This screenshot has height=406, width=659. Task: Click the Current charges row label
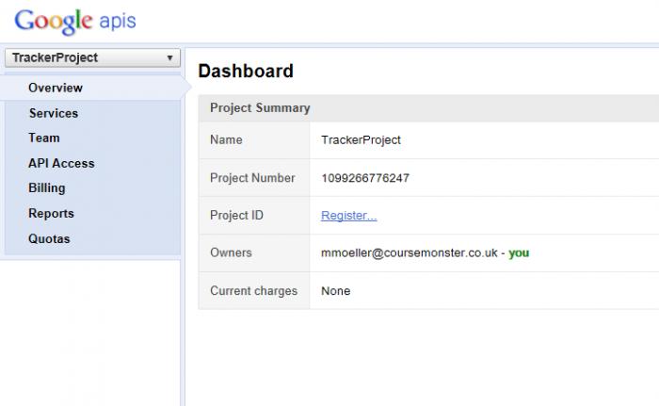coord(254,291)
